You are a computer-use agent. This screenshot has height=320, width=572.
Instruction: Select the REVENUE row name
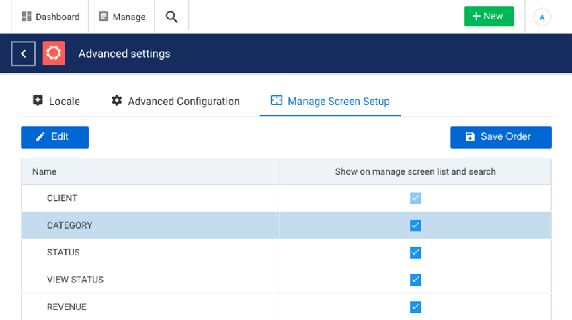[x=67, y=307]
